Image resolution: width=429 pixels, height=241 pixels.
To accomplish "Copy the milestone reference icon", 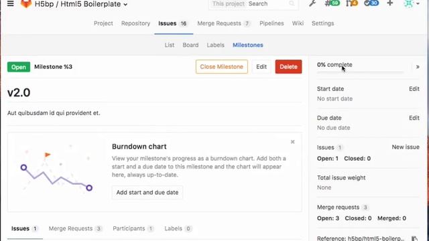I will click(x=414, y=238).
